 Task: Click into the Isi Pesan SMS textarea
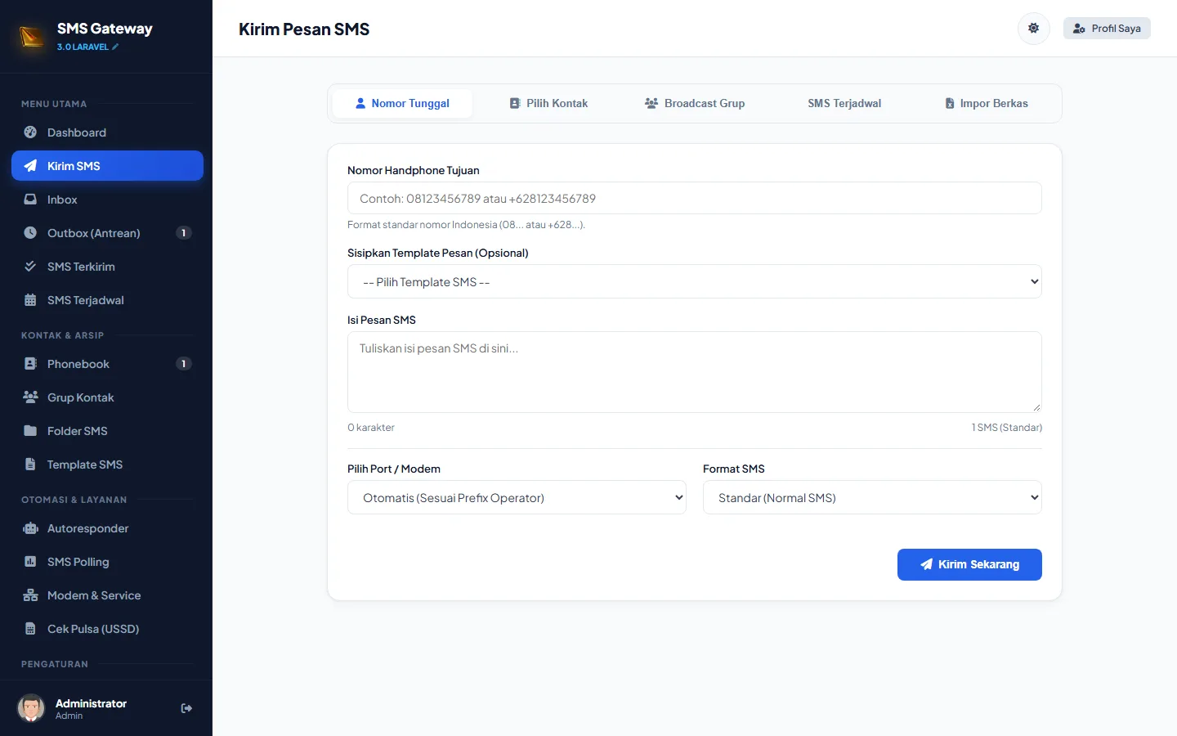tap(695, 372)
